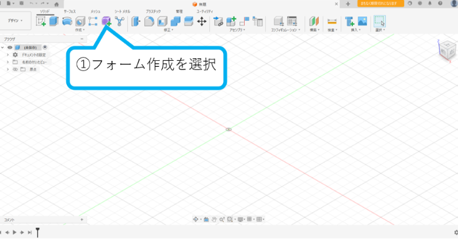Select the Combine tool
This screenshot has height=239, width=458.
coord(175,21)
